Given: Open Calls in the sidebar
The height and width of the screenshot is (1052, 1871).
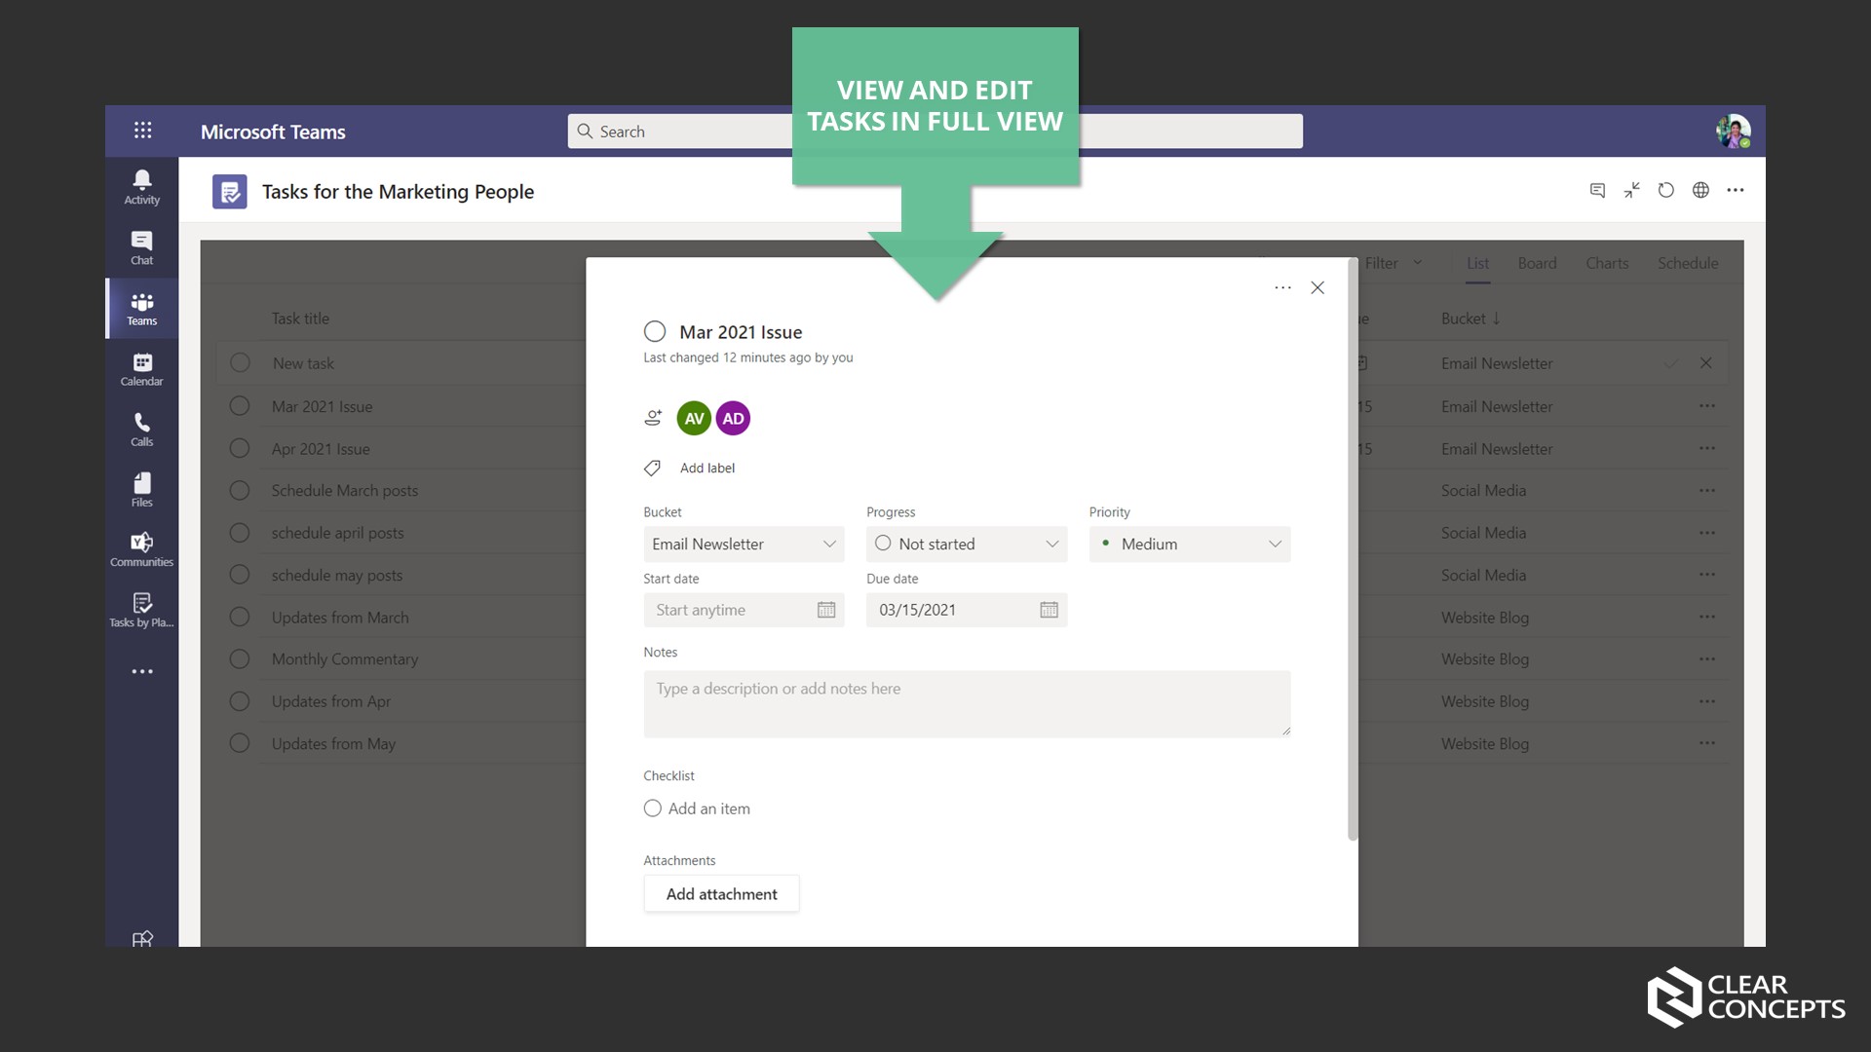Looking at the screenshot, I should point(142,430).
